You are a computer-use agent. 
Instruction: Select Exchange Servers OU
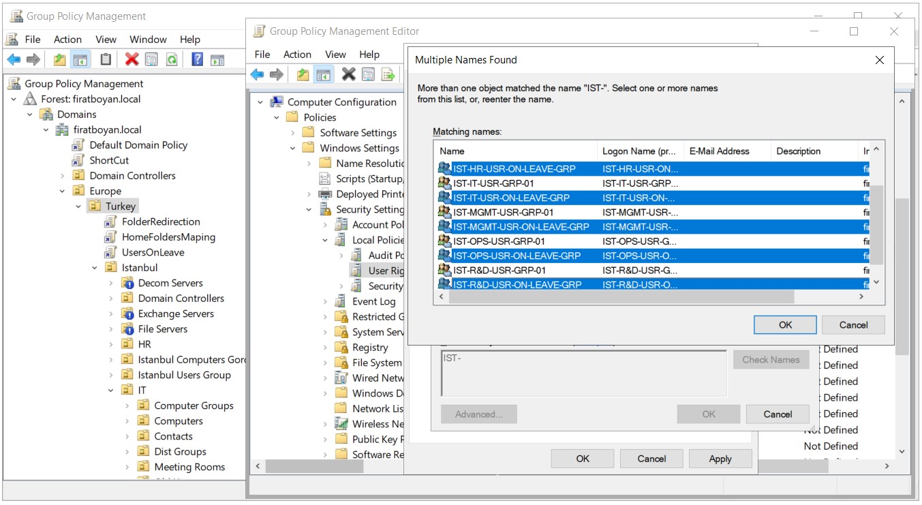coord(176,313)
